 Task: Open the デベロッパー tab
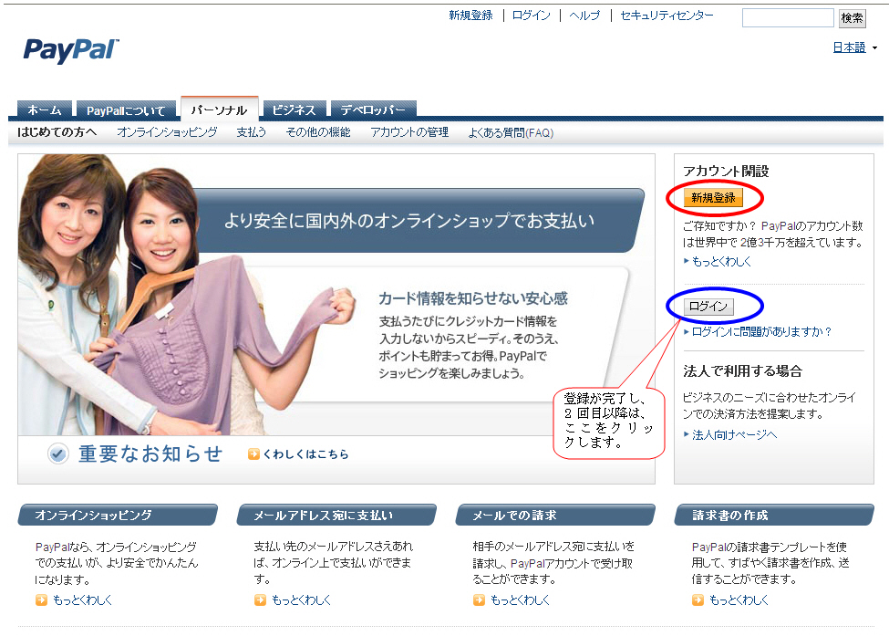(373, 109)
